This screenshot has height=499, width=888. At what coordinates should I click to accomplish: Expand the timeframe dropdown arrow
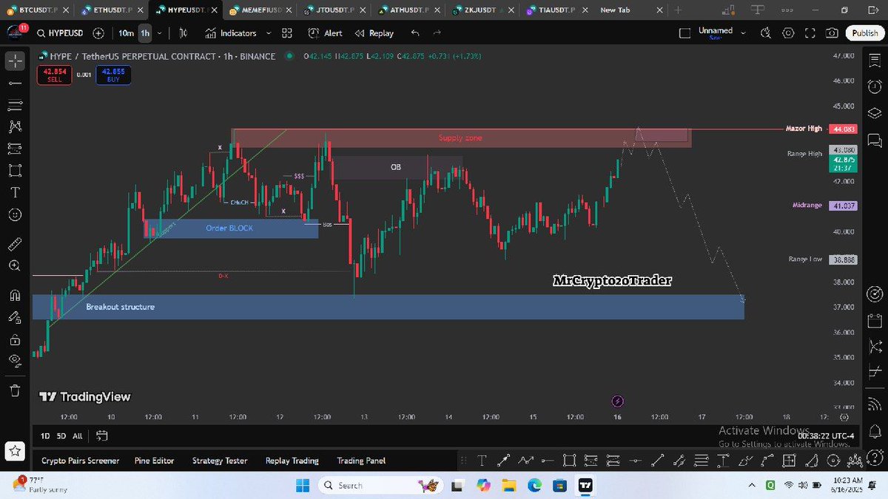pos(161,33)
